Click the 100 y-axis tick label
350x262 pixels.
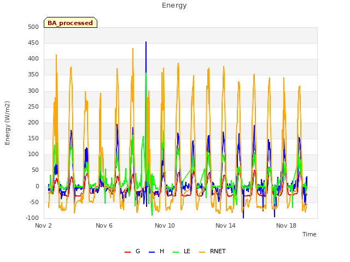pos(33,154)
